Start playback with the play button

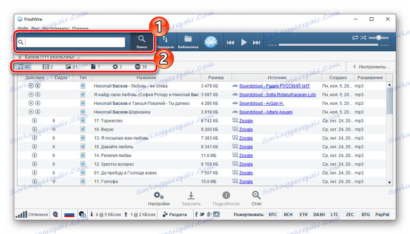(244, 42)
